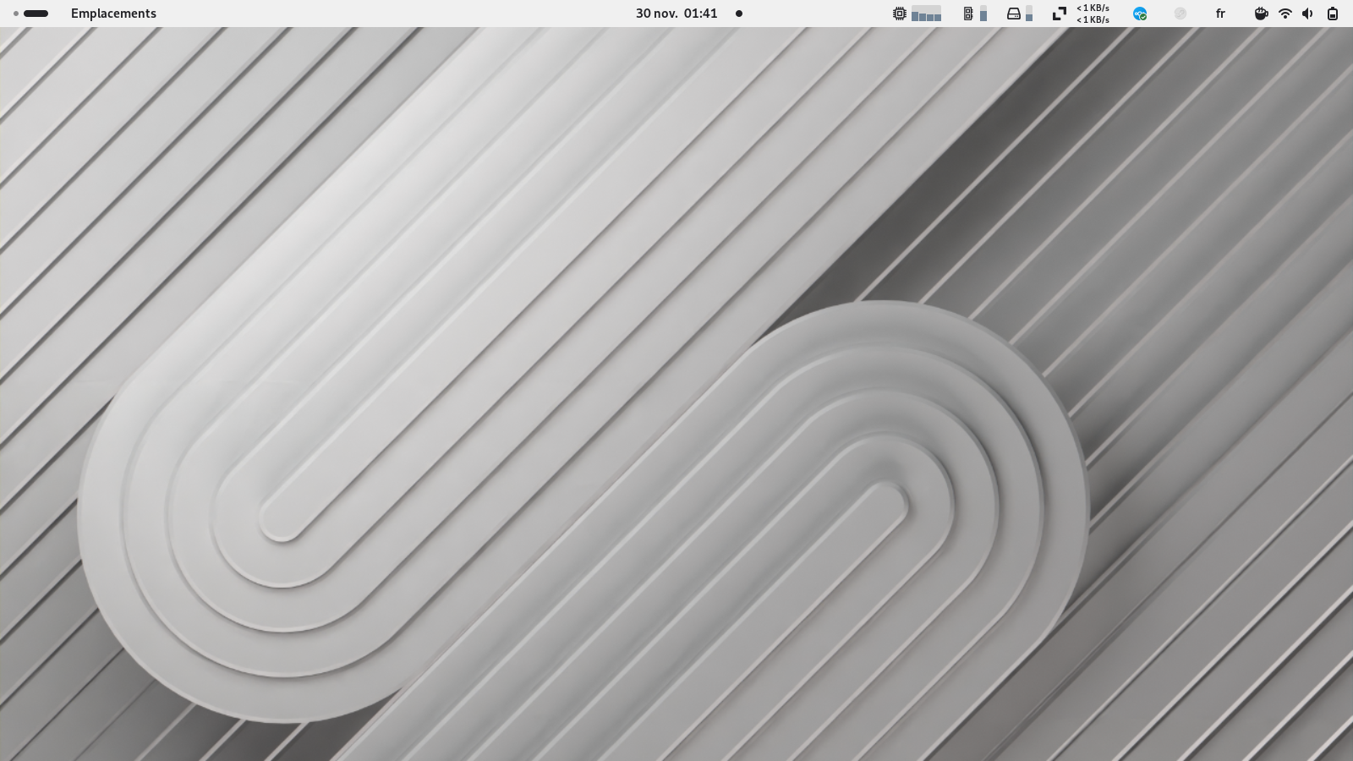Switch to the workspace shown as small dot
1353x761 pixels.
(x=16, y=14)
